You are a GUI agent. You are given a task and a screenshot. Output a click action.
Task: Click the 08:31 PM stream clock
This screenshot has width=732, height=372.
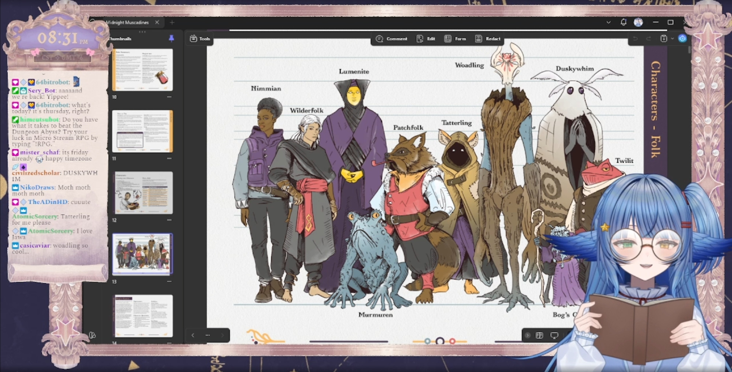coord(63,38)
